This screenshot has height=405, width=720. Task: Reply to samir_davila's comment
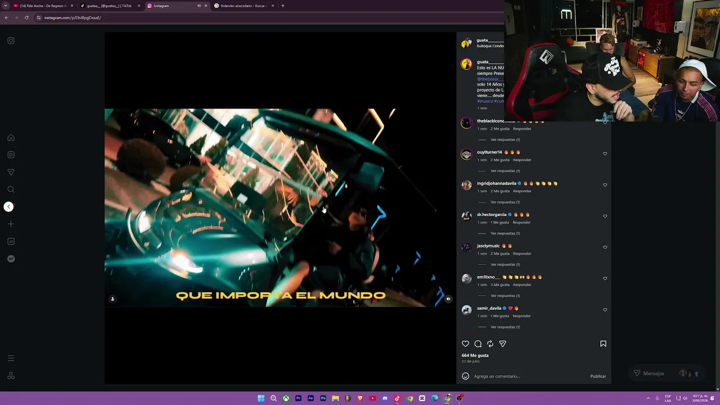[521, 316]
